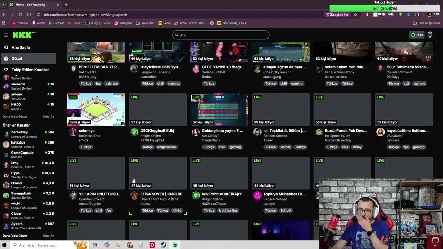Select the Sohbet tag under Topluyo Muhabbet
Screen dimensions: 443x249
coord(286,210)
